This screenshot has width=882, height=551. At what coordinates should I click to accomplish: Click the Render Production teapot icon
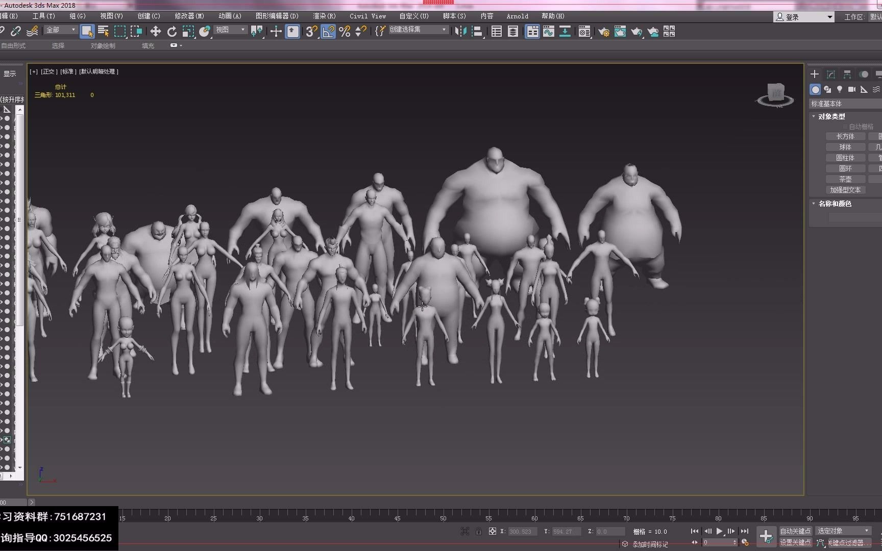[635, 32]
